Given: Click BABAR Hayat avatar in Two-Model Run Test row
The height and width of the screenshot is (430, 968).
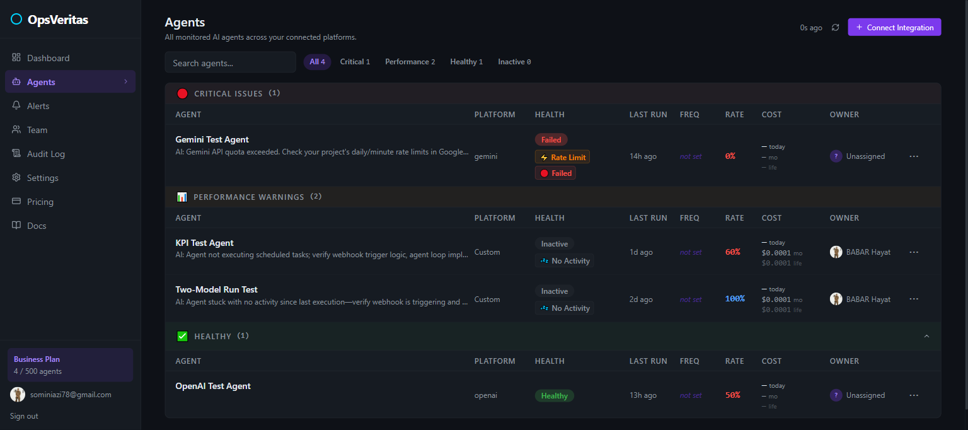Looking at the screenshot, I should coord(836,299).
